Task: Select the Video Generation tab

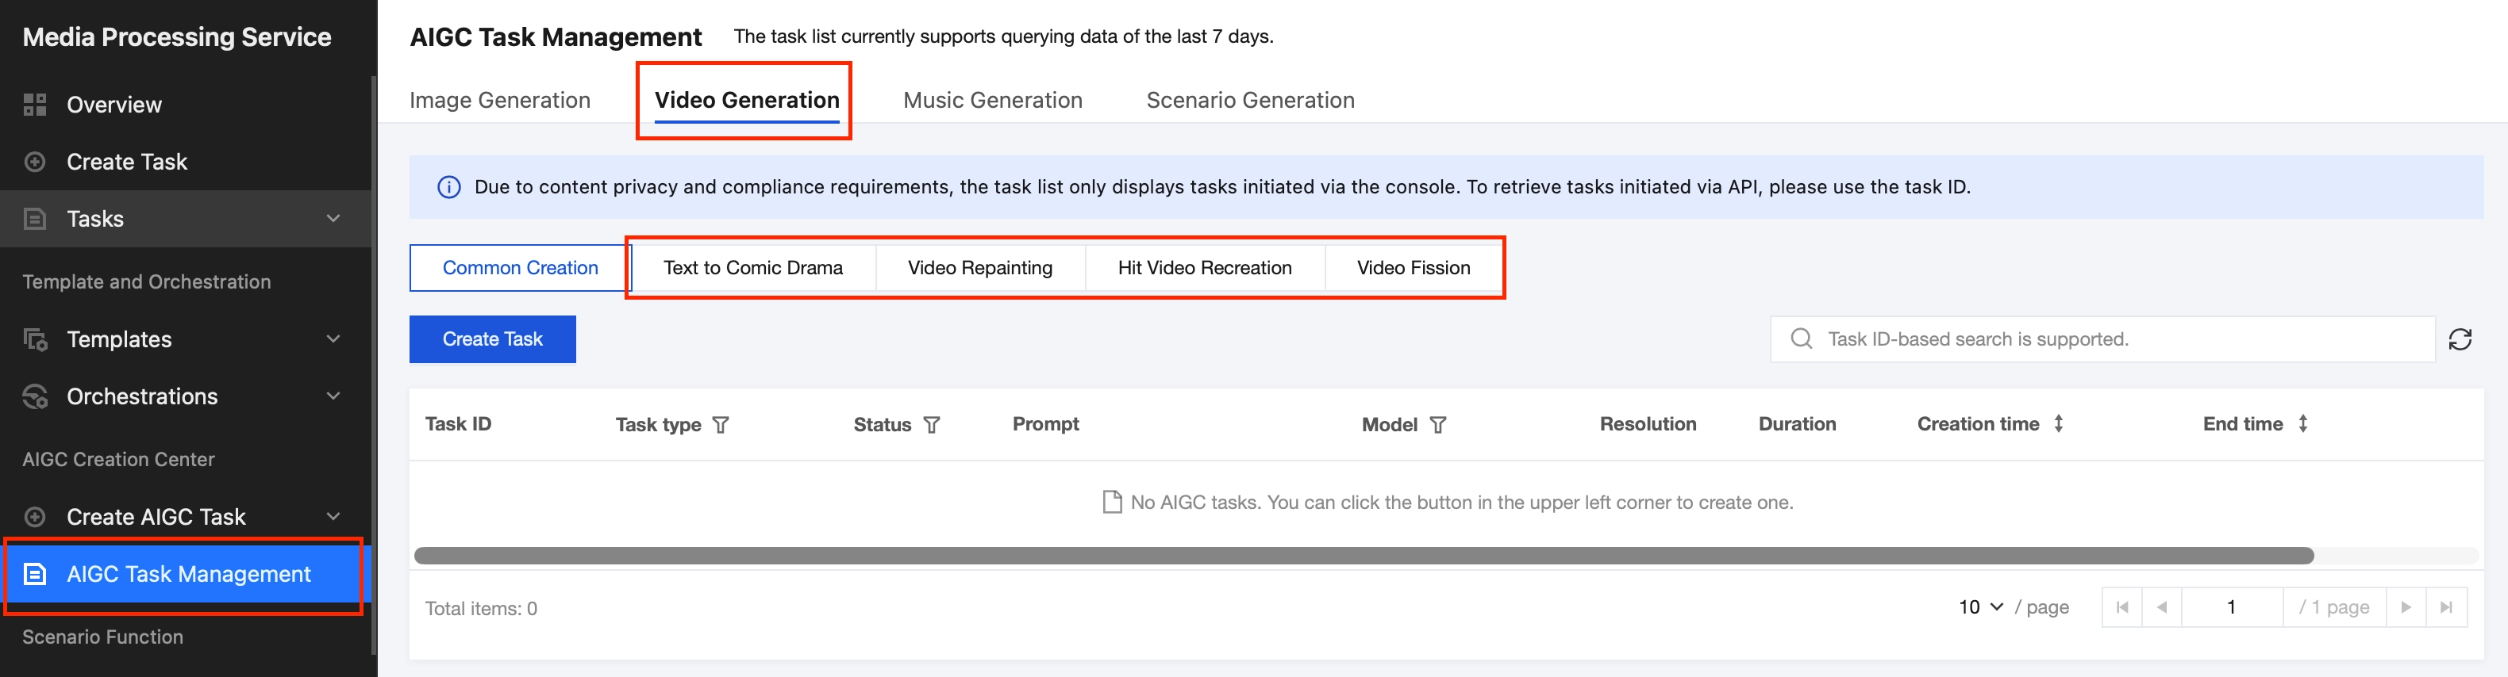Action: [747, 100]
